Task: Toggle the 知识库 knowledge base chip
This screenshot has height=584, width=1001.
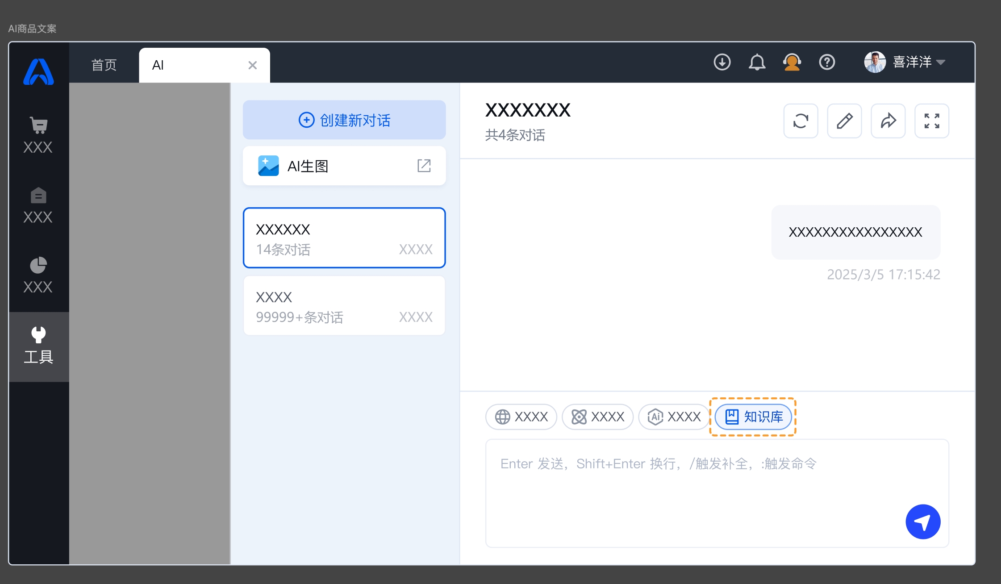Action: coord(753,417)
